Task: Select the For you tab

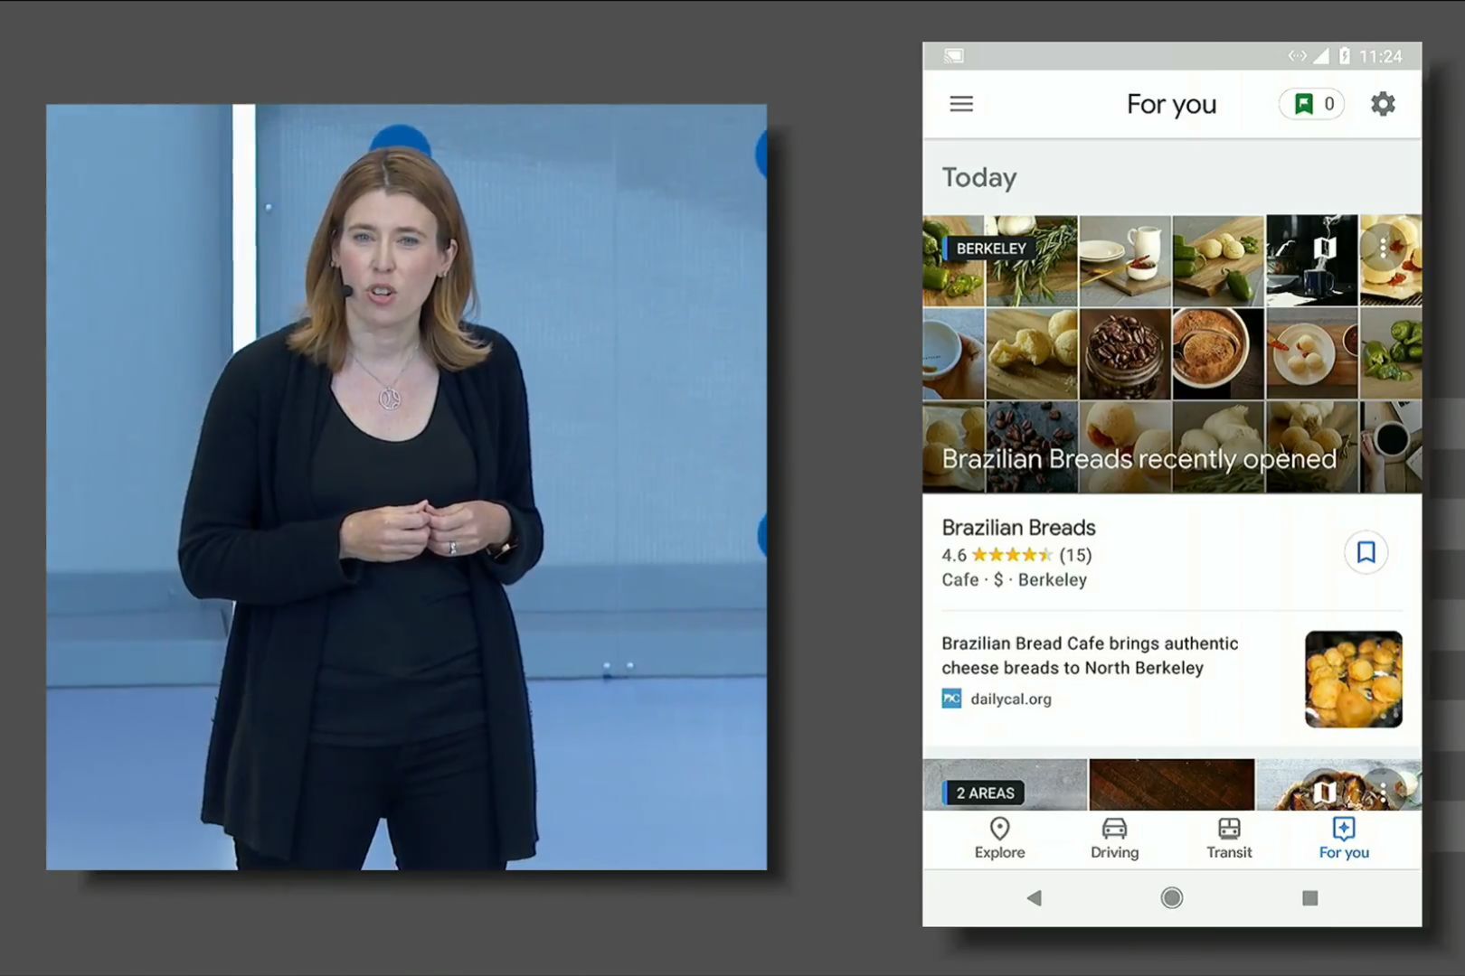Action: (1344, 839)
